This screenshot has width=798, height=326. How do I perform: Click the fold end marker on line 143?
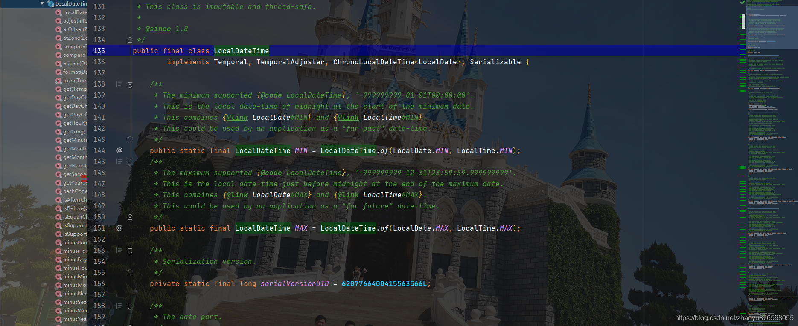pyautogui.click(x=130, y=140)
